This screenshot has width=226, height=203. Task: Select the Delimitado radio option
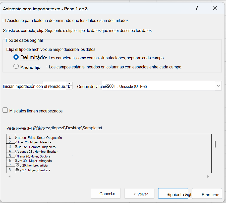pos(16,57)
